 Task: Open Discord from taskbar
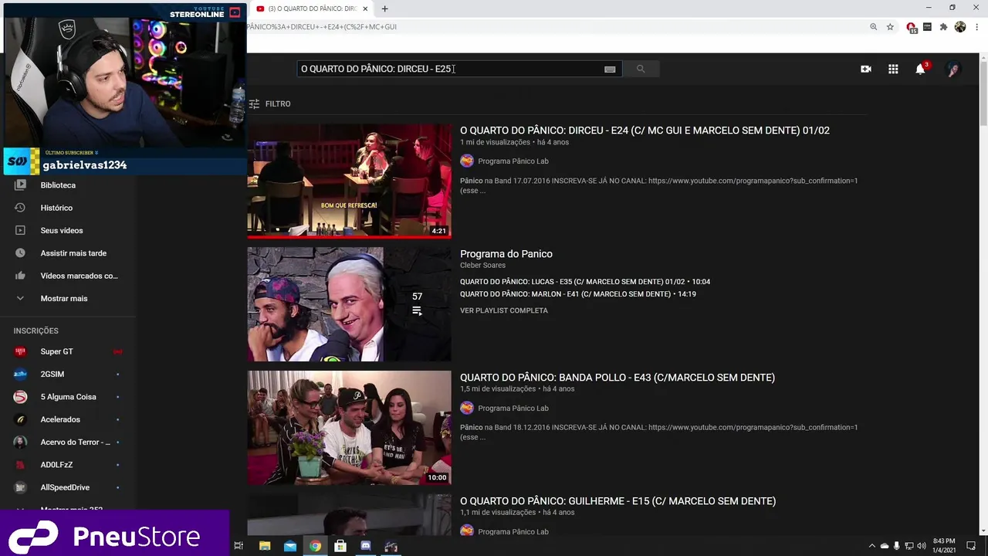366,546
